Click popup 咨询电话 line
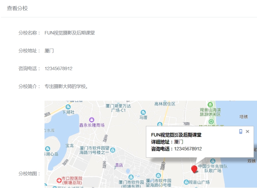Image resolution: width=257 pixels, height=188 pixels. point(176,149)
